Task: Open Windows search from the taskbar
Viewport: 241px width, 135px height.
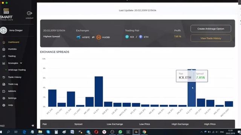Action: 8,132
